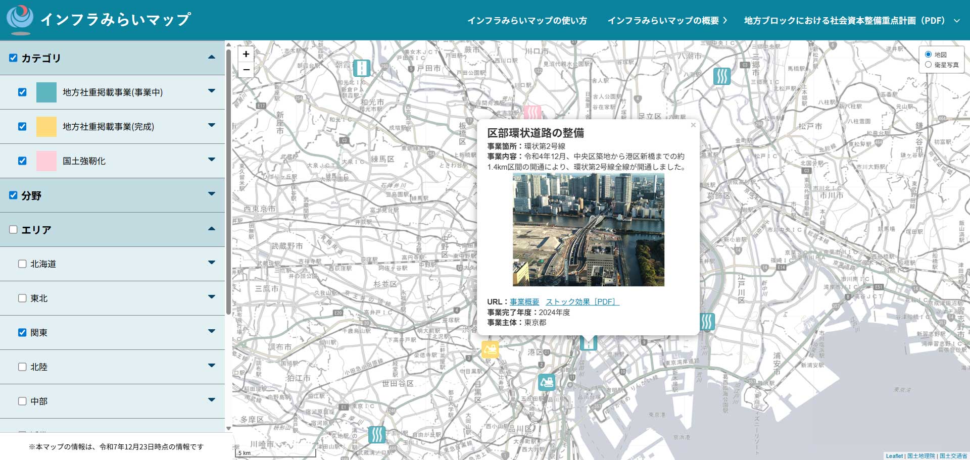This screenshot has width=970, height=460.
Task: Click the 環状第2号線 construction photo thumbnail
Action: coord(588,230)
